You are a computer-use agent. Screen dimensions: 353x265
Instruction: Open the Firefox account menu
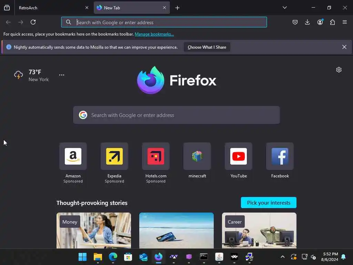tap(320, 22)
